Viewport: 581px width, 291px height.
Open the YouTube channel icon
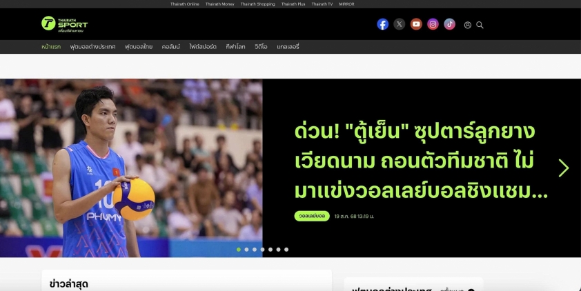[x=416, y=24]
